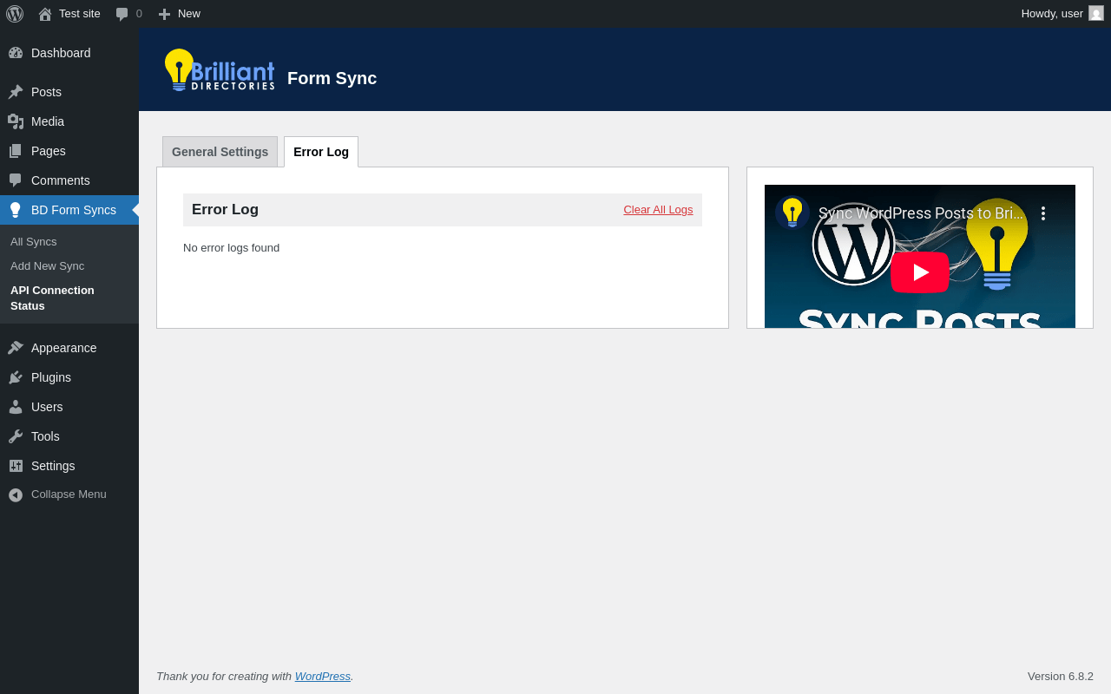Click the Posts pushpin icon
1111x694 pixels.
16,92
